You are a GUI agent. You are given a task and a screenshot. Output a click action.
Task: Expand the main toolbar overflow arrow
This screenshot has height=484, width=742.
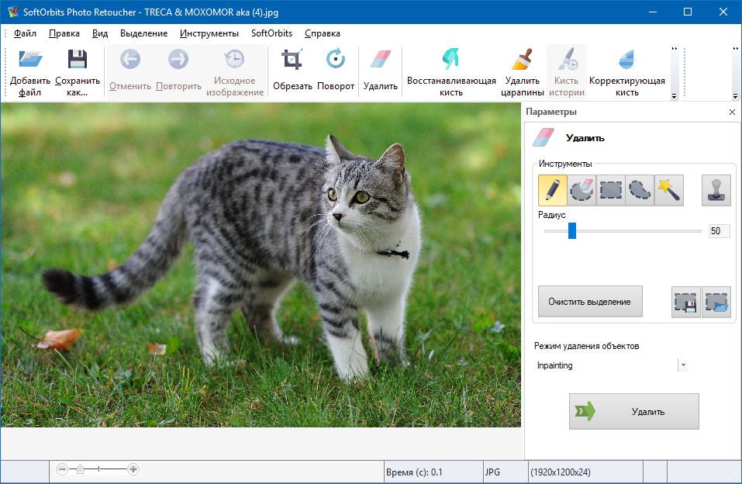pyautogui.click(x=674, y=96)
